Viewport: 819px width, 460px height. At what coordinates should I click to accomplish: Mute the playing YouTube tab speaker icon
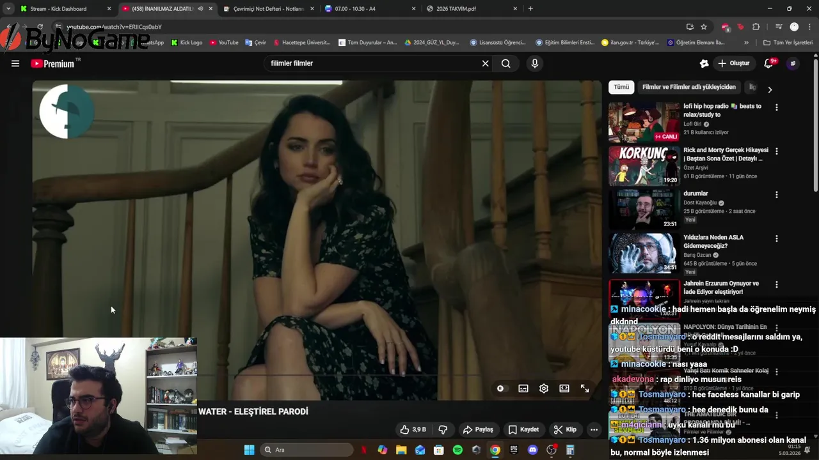click(x=200, y=8)
